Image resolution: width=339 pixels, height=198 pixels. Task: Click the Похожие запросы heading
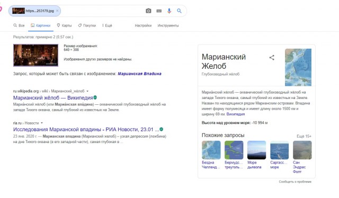click(x=223, y=136)
